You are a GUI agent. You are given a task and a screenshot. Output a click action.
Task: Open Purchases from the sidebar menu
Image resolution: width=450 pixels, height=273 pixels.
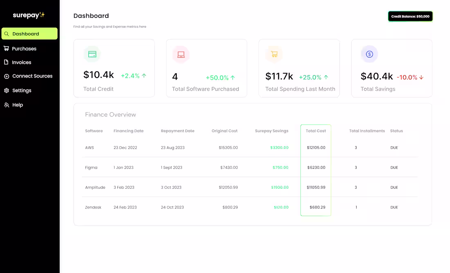[25, 48]
